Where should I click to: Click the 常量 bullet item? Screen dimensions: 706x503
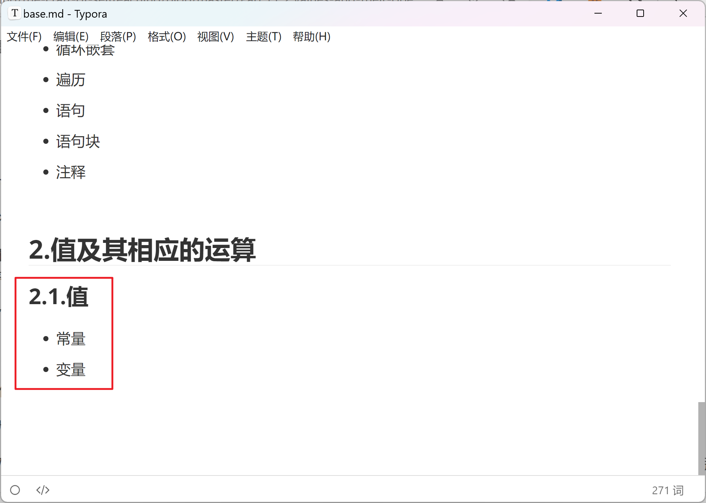click(x=71, y=339)
